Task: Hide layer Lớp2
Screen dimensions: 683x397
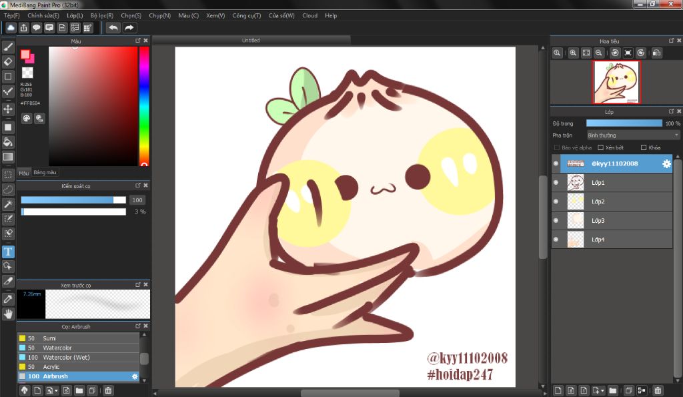Action: click(556, 202)
